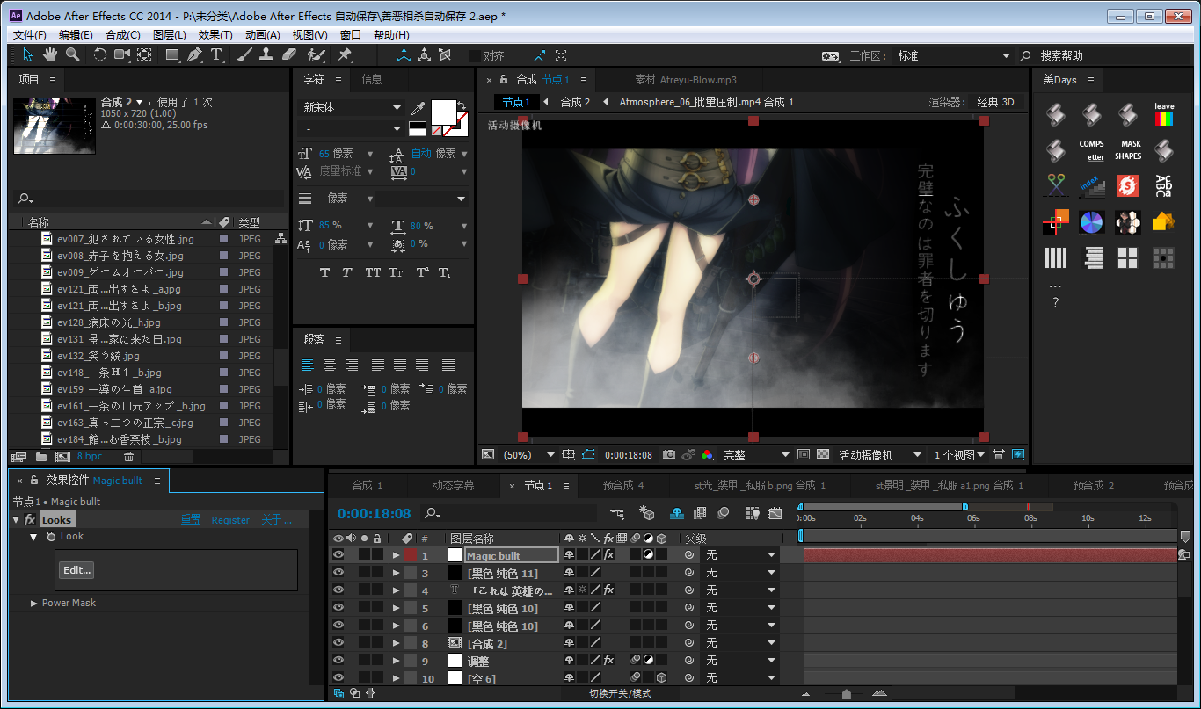Viewport: 1201px width, 709px height.
Task: Hide the 空 6 layer
Action: click(338, 678)
